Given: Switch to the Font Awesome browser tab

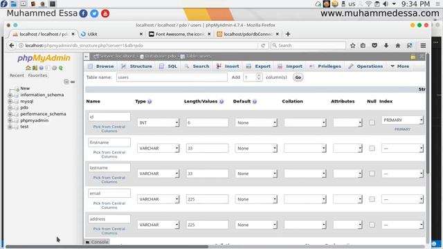Looking at the screenshot, I should (180, 34).
